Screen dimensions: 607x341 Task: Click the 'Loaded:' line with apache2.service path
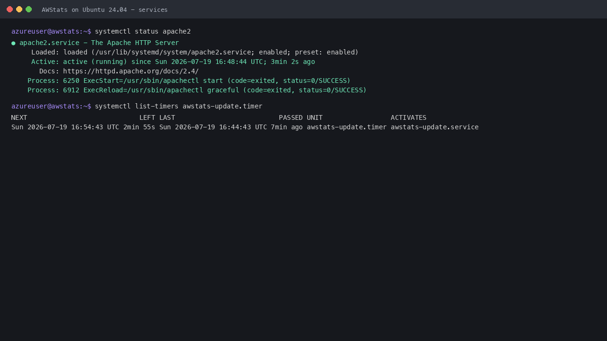[x=195, y=52]
